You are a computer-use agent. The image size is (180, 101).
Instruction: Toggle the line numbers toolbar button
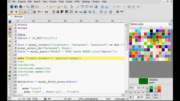(x=30, y=12)
